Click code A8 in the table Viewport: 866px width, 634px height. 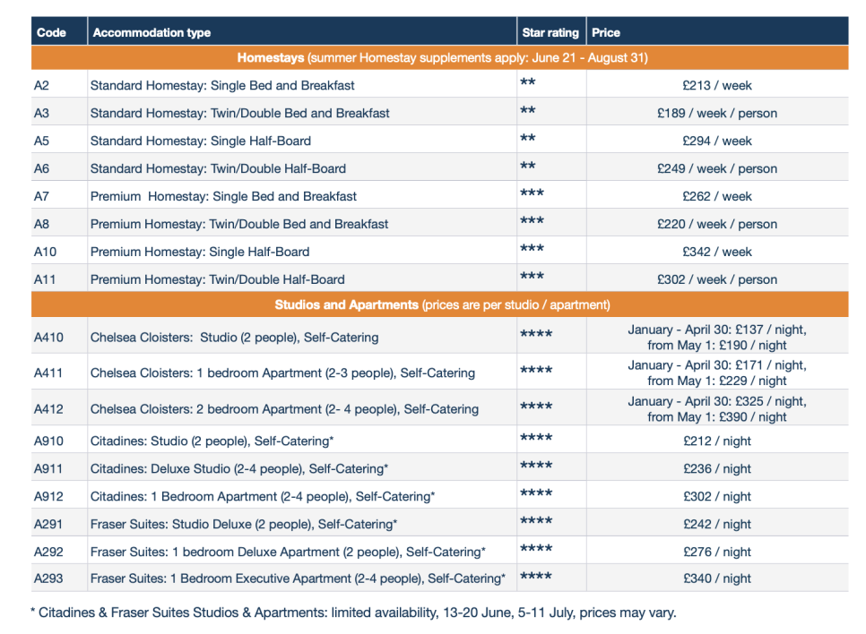point(41,224)
